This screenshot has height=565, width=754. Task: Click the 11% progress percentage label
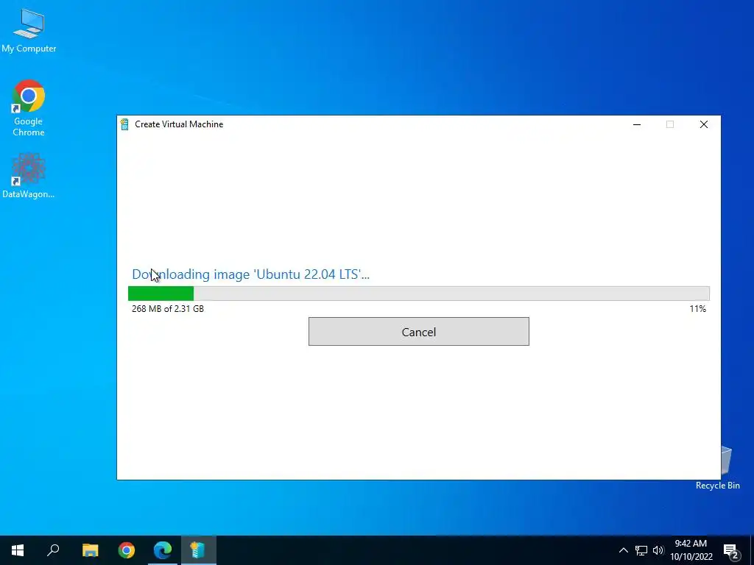[x=698, y=309]
